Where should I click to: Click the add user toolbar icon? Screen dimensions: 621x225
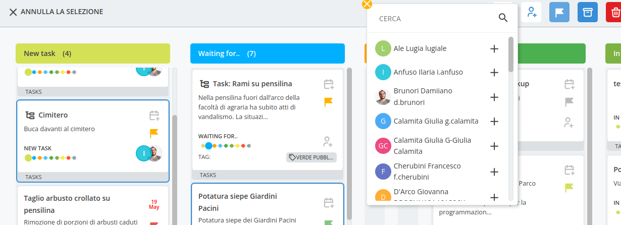[x=531, y=13]
